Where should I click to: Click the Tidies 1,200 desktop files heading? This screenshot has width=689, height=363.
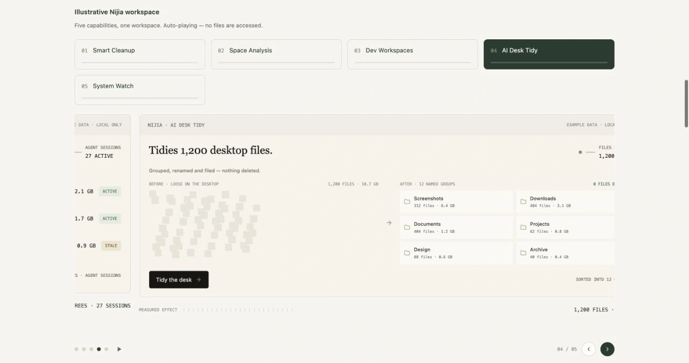click(x=210, y=150)
